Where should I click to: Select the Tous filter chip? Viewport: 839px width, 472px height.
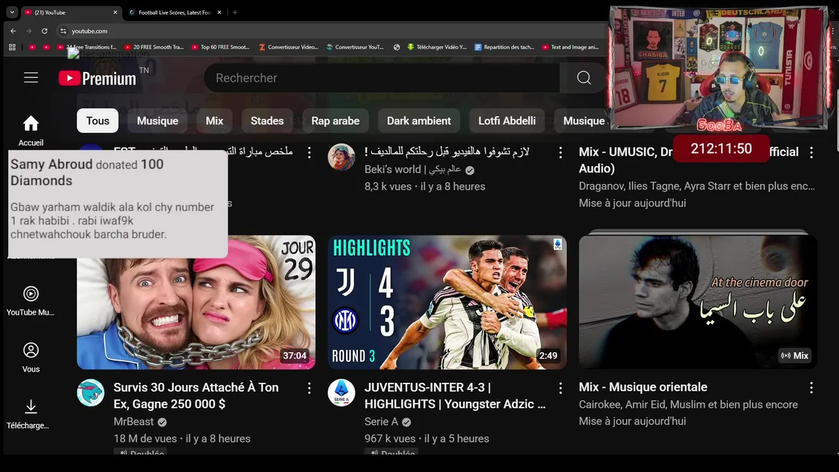(x=98, y=121)
